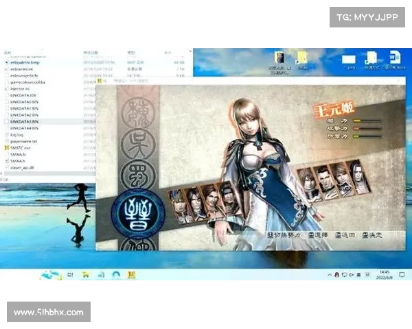Select the Shu (蜀) faction seal
412x329 pixels.
(x=138, y=174)
